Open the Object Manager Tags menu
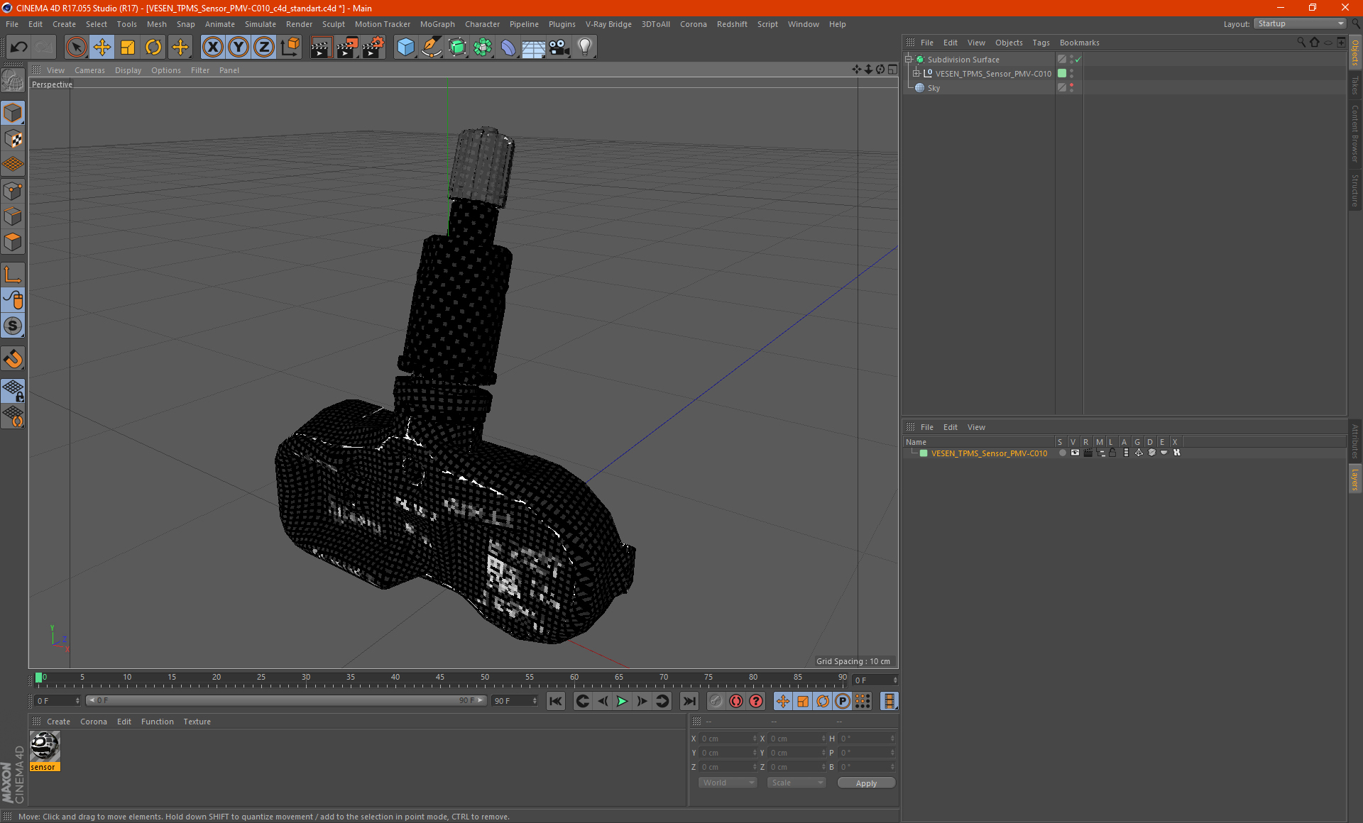Screen dimensions: 1363x823 (x=1041, y=43)
